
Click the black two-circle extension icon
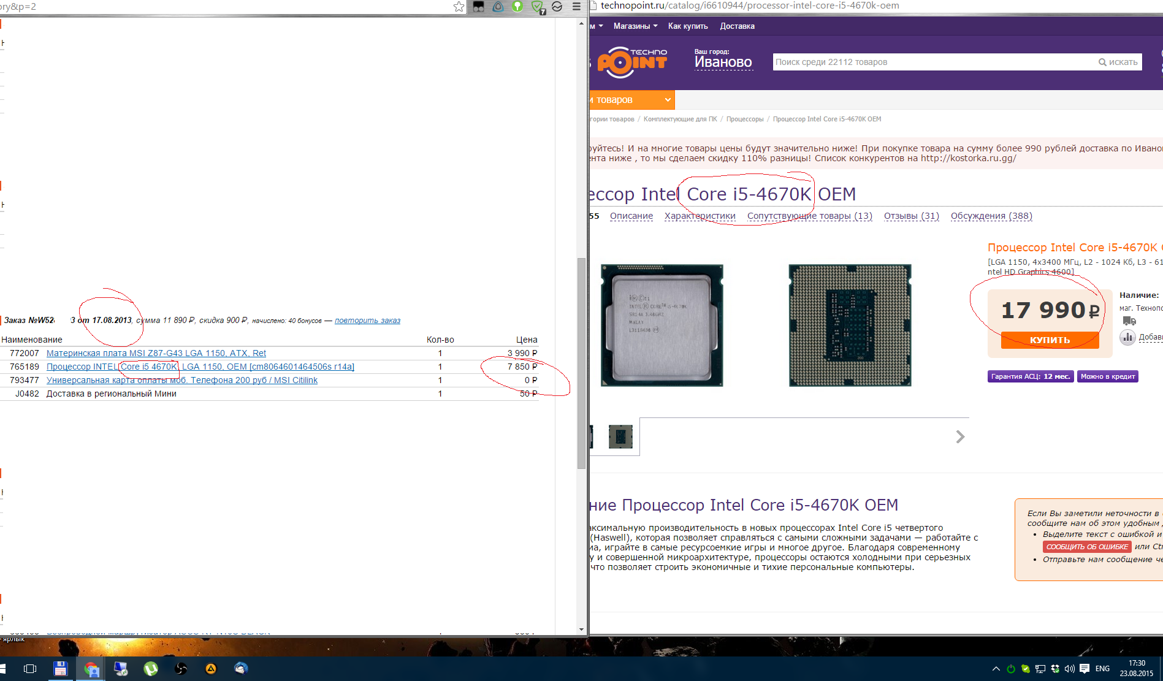pyautogui.click(x=479, y=7)
